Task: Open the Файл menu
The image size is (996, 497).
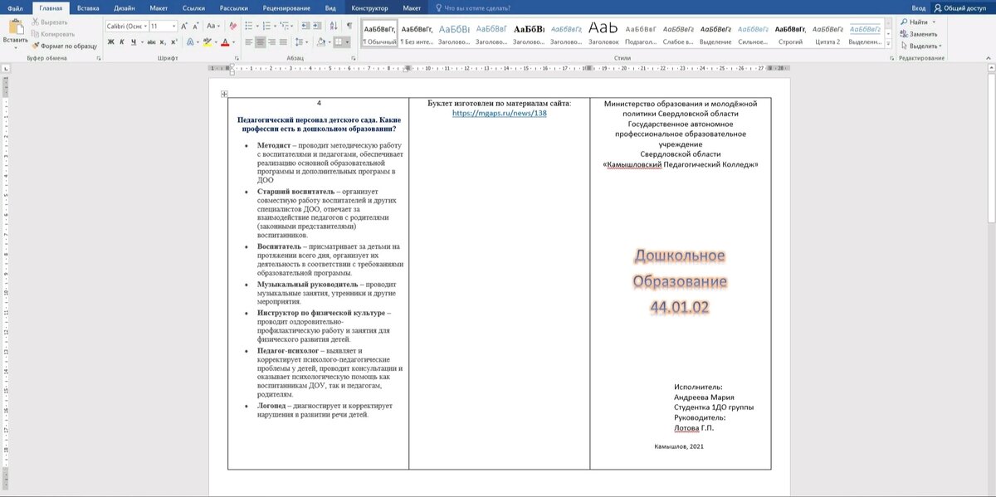Action: pos(15,7)
